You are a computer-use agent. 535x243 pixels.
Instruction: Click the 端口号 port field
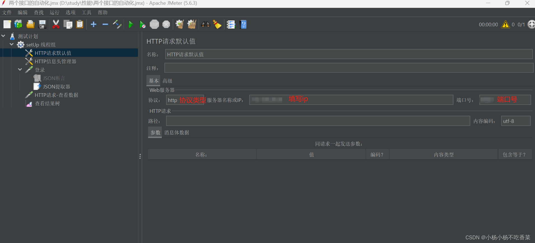pos(505,100)
